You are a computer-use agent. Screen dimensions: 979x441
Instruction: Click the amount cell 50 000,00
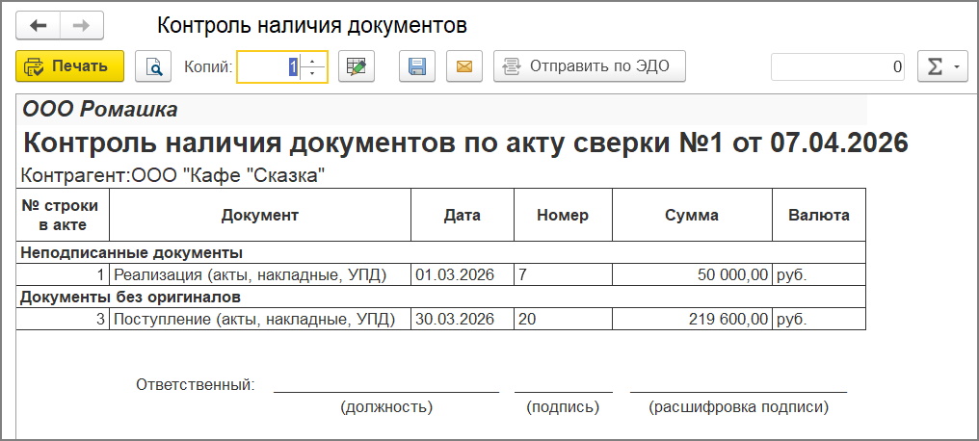[692, 275]
